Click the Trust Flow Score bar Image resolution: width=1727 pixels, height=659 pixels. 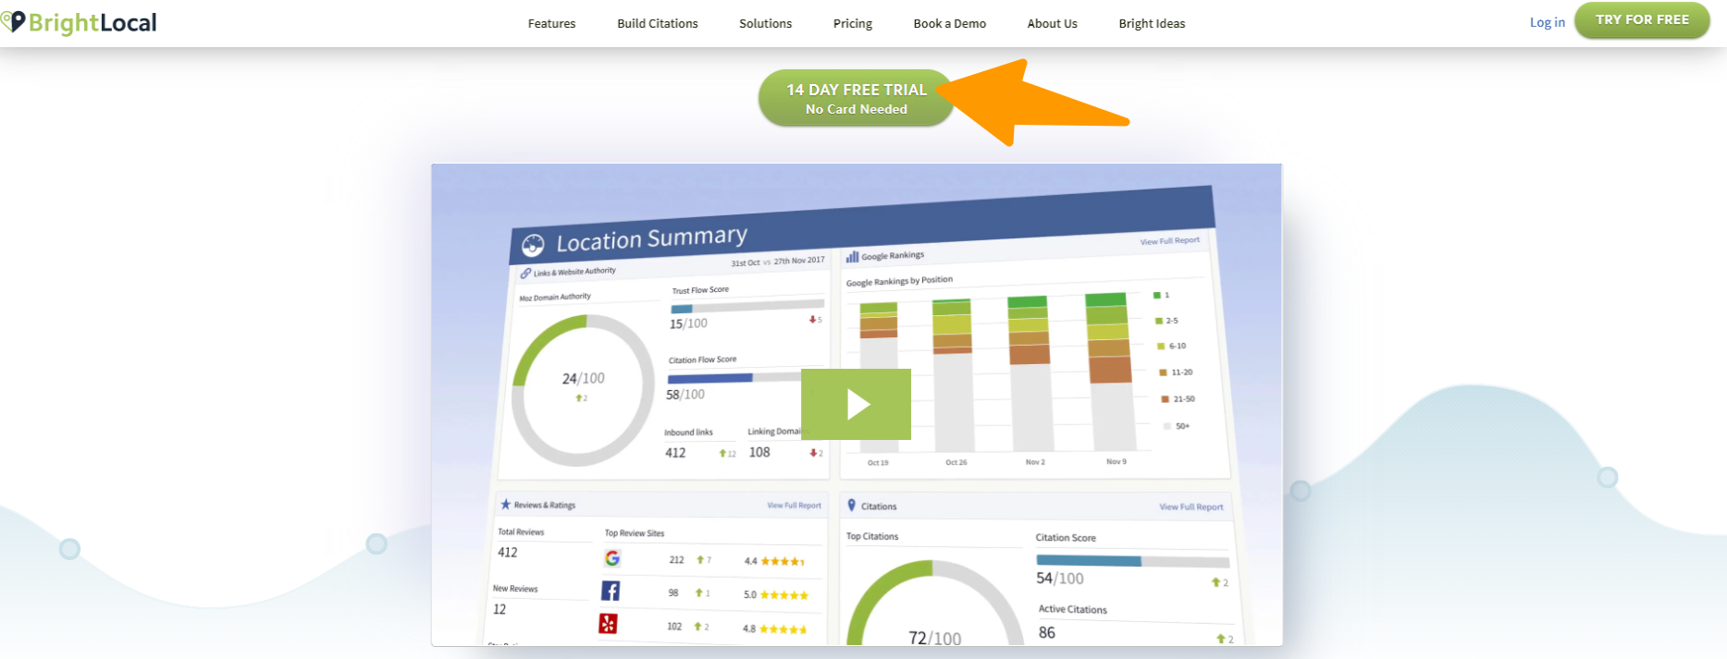747,305
